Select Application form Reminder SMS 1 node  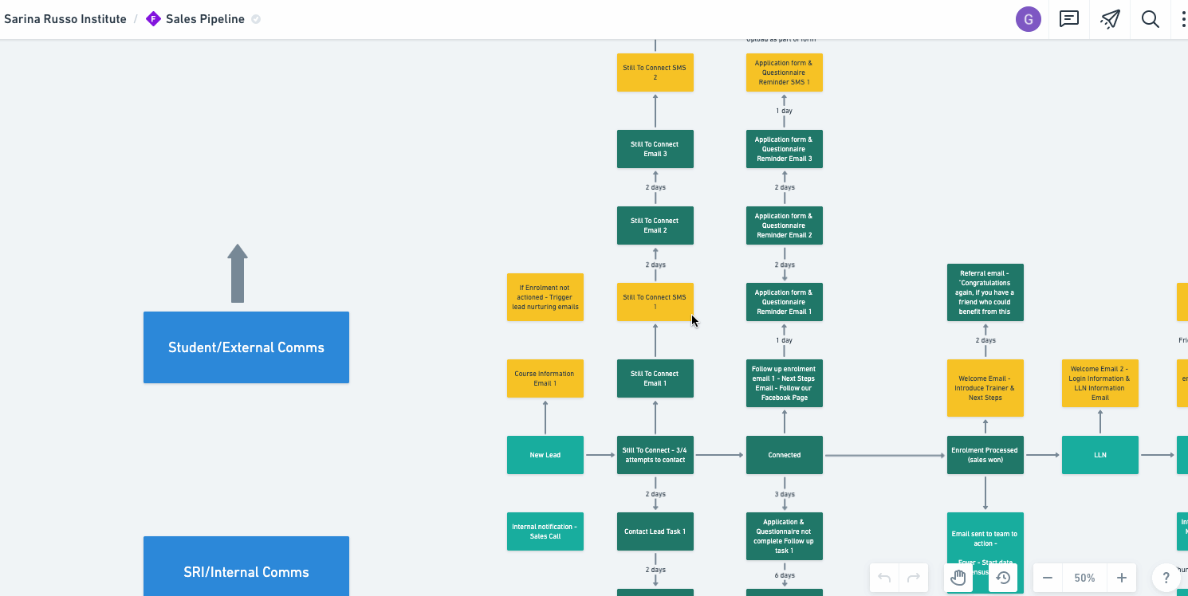pyautogui.click(x=785, y=73)
